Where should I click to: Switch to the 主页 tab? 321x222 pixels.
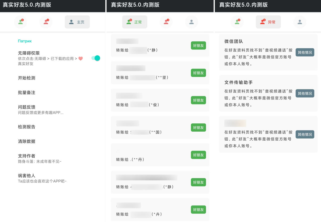click(77, 22)
